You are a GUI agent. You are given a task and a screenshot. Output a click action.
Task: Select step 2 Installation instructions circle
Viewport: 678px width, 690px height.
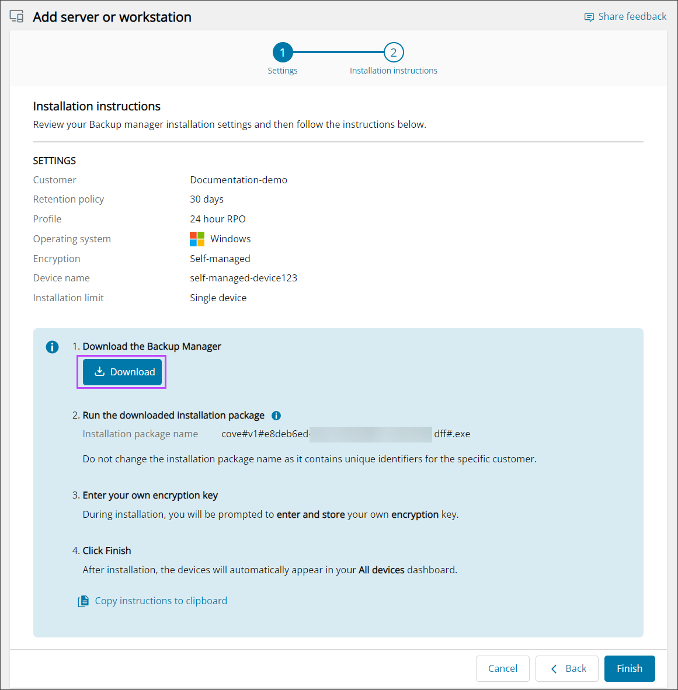click(x=394, y=53)
